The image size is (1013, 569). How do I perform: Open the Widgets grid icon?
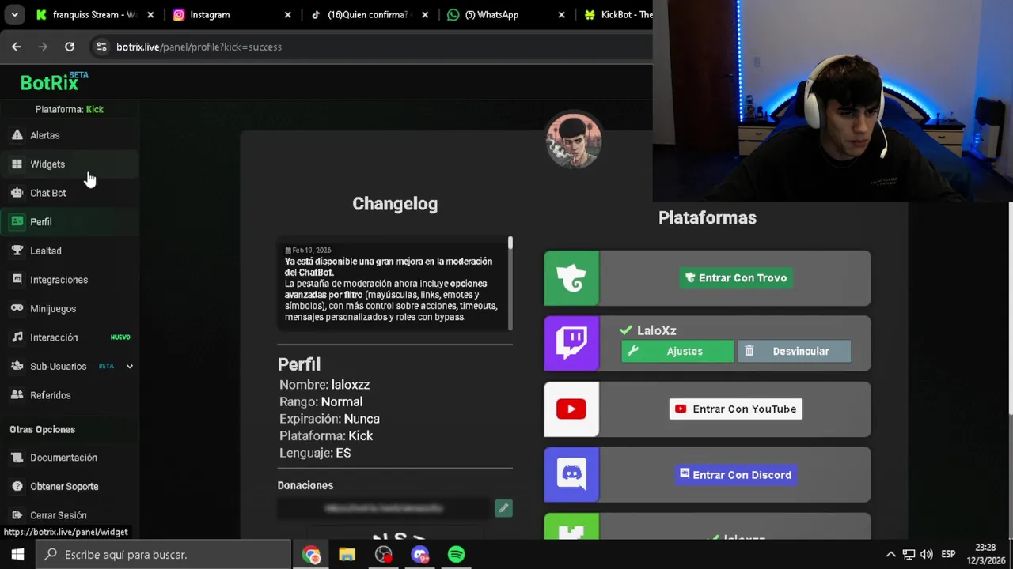pos(17,164)
